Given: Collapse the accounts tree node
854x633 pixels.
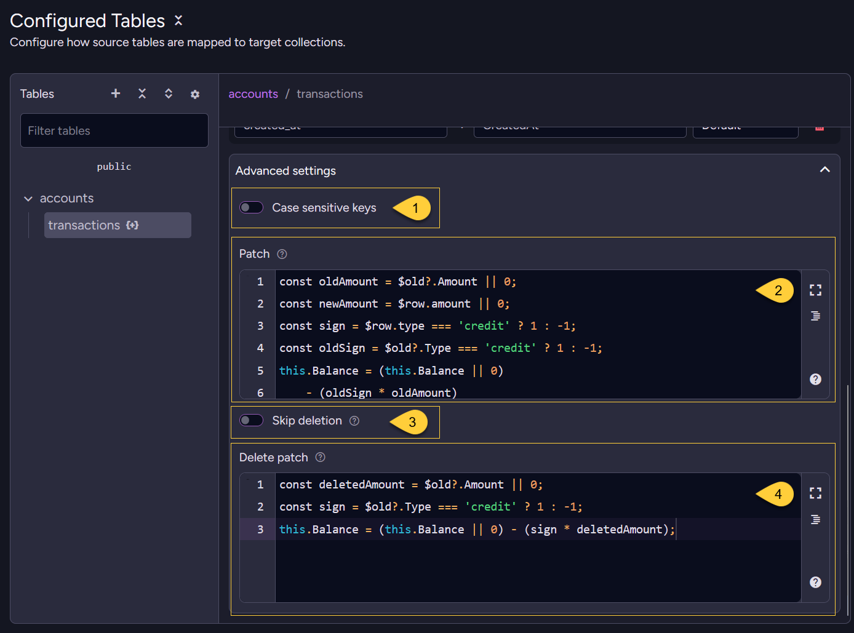Looking at the screenshot, I should (x=28, y=199).
